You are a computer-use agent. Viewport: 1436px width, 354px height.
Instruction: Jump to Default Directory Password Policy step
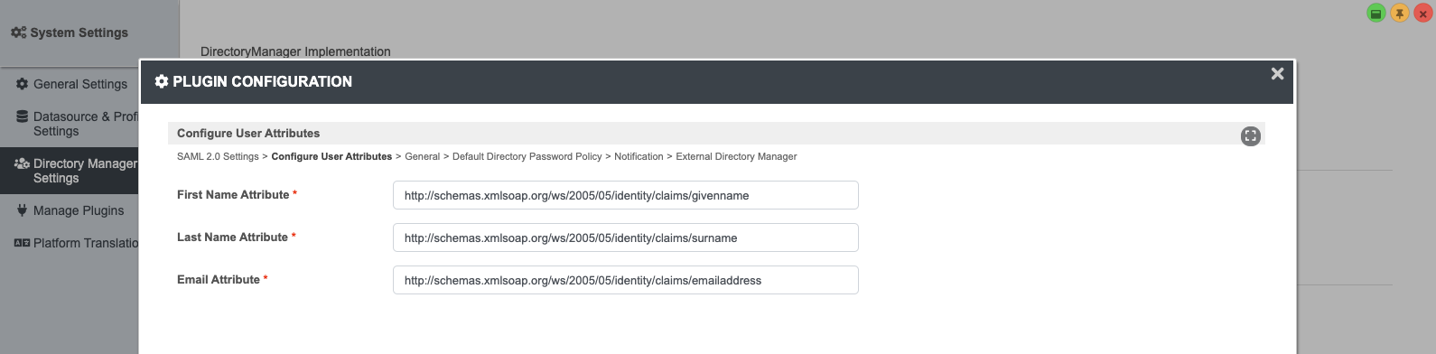[x=527, y=156]
